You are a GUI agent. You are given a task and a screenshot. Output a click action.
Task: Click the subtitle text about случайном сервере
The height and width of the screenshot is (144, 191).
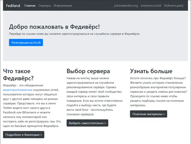[75, 34]
